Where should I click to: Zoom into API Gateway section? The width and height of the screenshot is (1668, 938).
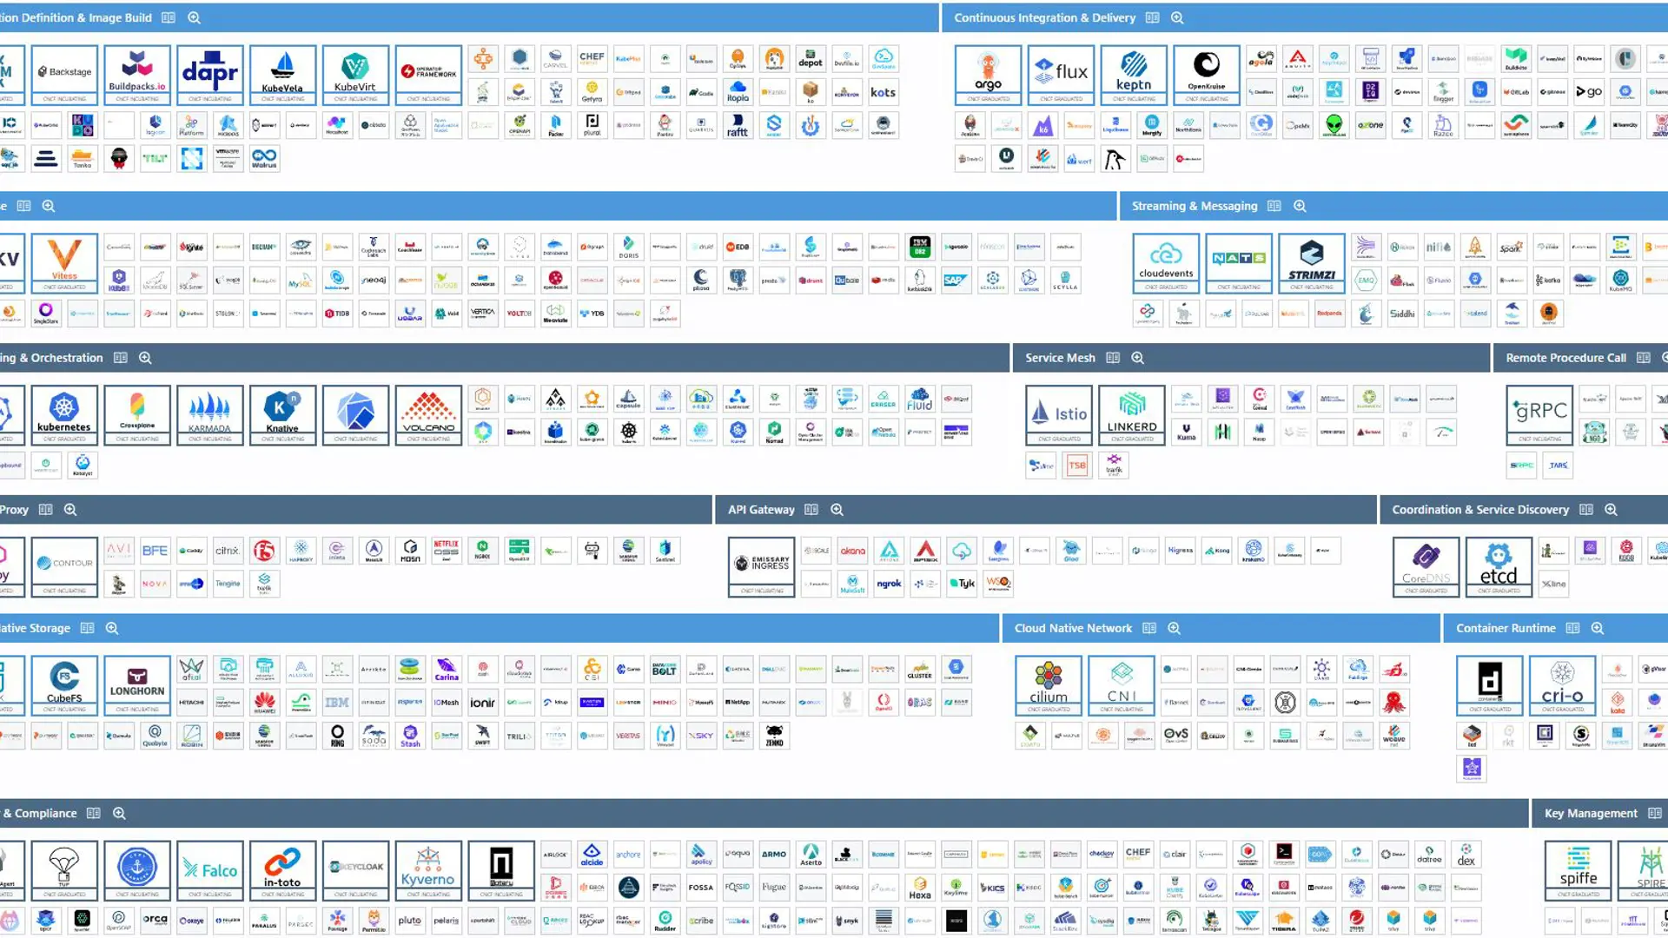(x=837, y=510)
